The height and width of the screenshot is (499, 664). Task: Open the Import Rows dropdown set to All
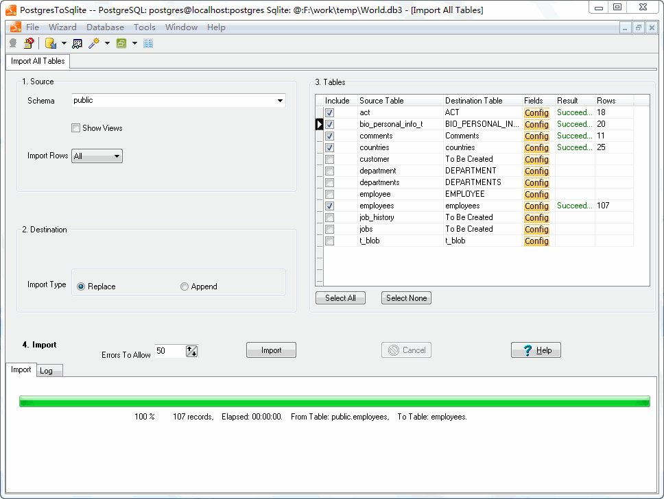tap(97, 156)
